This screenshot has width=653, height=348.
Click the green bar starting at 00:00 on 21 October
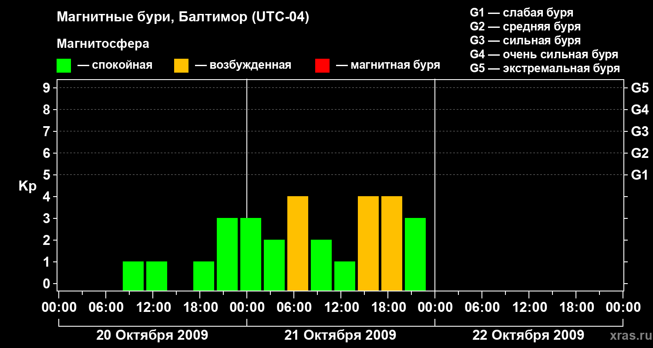click(251, 254)
